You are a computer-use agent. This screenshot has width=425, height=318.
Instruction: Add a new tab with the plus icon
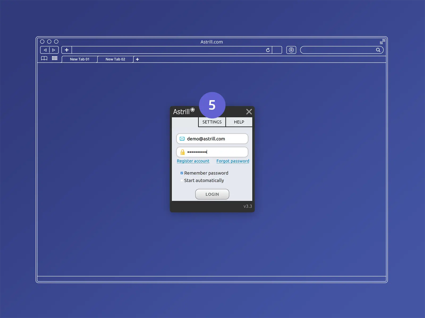pyautogui.click(x=137, y=59)
